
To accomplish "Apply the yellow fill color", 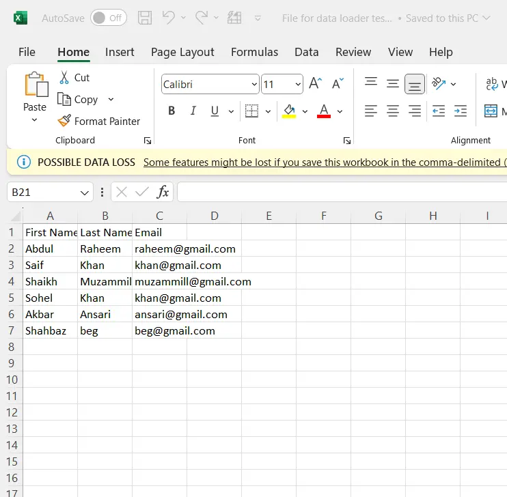I will pos(289,111).
